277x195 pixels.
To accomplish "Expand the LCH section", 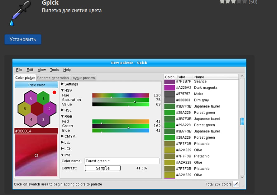I will point(66,149).
